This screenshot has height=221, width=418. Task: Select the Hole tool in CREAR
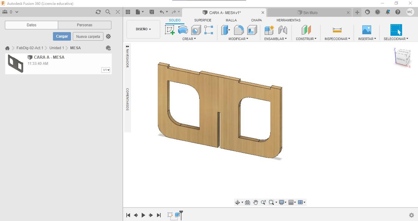(x=196, y=30)
